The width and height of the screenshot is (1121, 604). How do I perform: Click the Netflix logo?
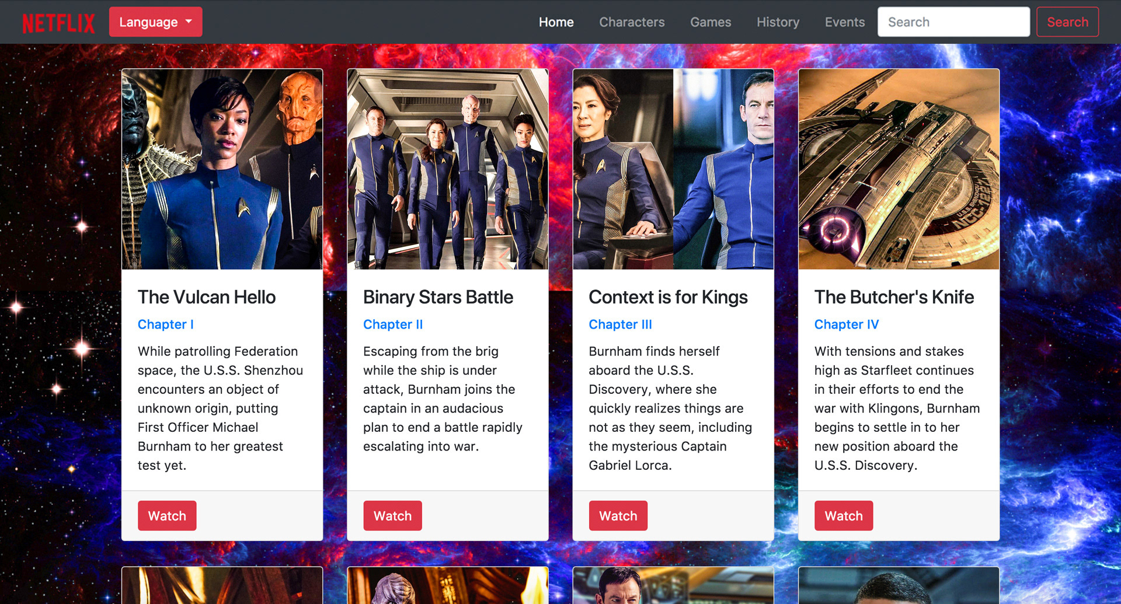pos(58,23)
